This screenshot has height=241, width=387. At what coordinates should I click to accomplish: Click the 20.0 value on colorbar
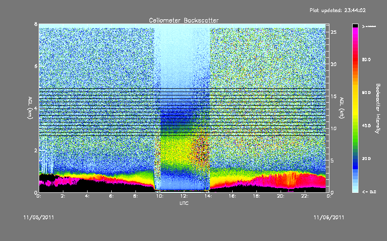point(366,159)
